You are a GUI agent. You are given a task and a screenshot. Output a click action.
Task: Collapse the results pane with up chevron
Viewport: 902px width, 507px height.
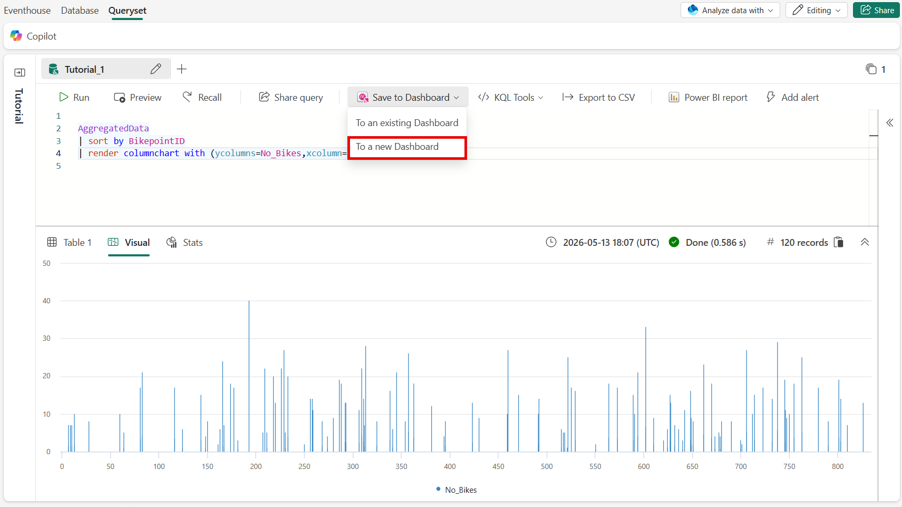(x=865, y=242)
